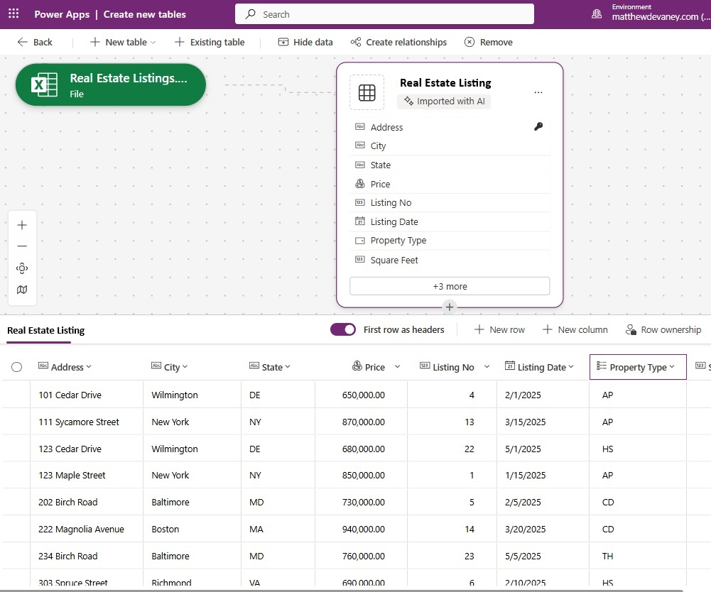711x592 pixels.
Task: Select all rows using the header circle checkbox
Action: point(17,367)
